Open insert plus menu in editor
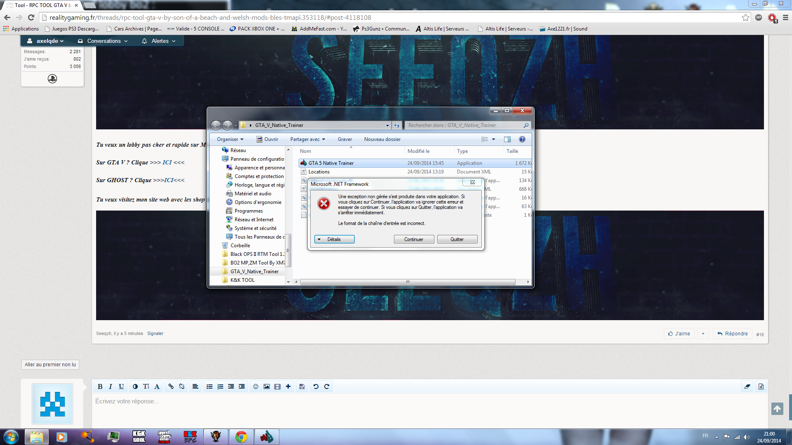Screen dimensions: 792x445 pos(288,386)
